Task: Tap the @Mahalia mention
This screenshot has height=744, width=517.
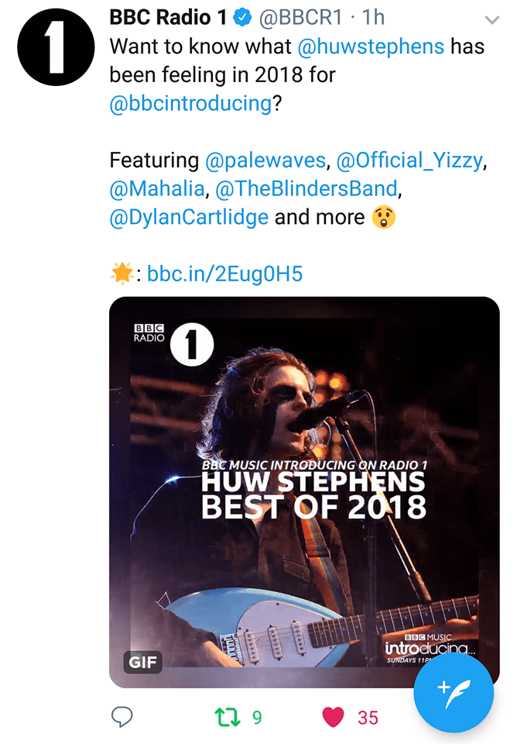Action: tap(158, 188)
